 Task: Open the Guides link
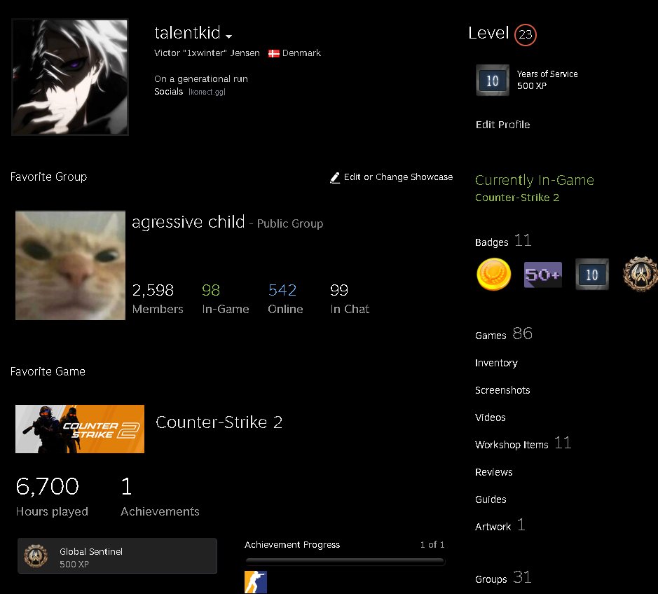(x=491, y=499)
